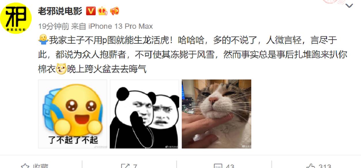The image size is (361, 168).
Task: Click the crown membership icon
Action: coord(103,11)
